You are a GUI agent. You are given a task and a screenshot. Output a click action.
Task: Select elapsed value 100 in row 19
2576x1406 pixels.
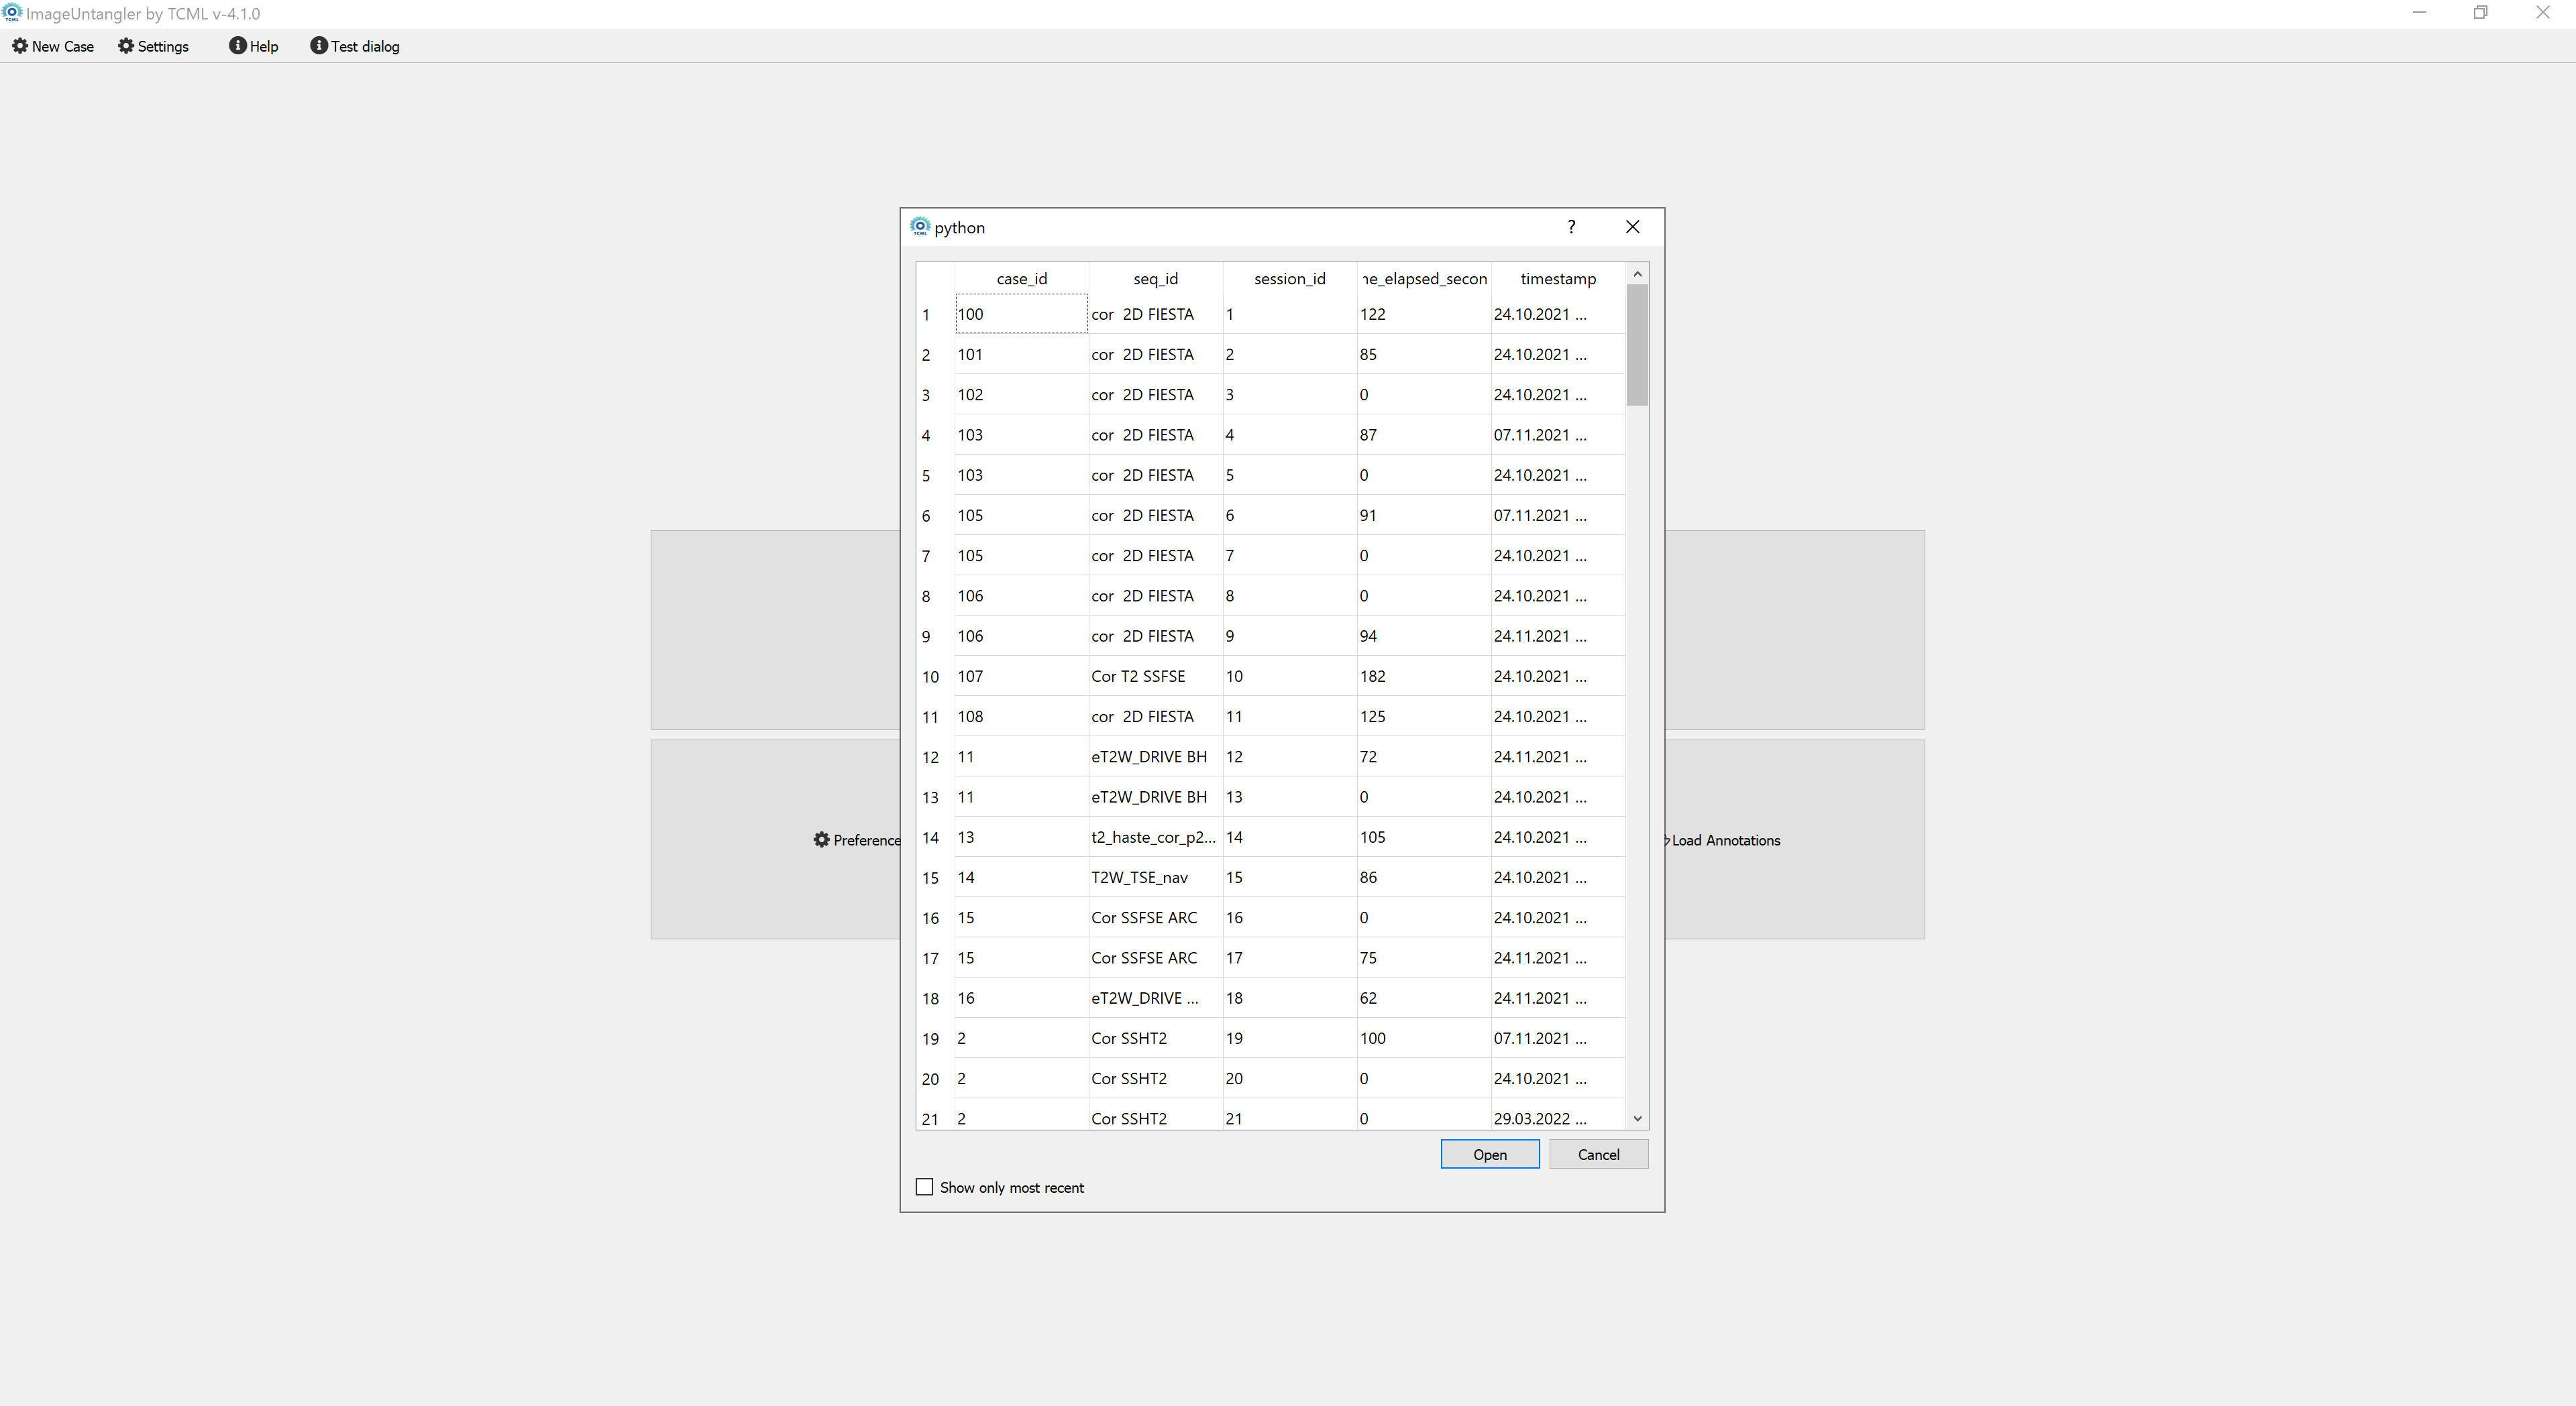pos(1424,1039)
